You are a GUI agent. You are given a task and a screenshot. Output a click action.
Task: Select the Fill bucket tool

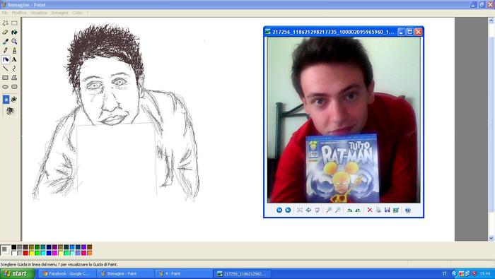(14, 32)
